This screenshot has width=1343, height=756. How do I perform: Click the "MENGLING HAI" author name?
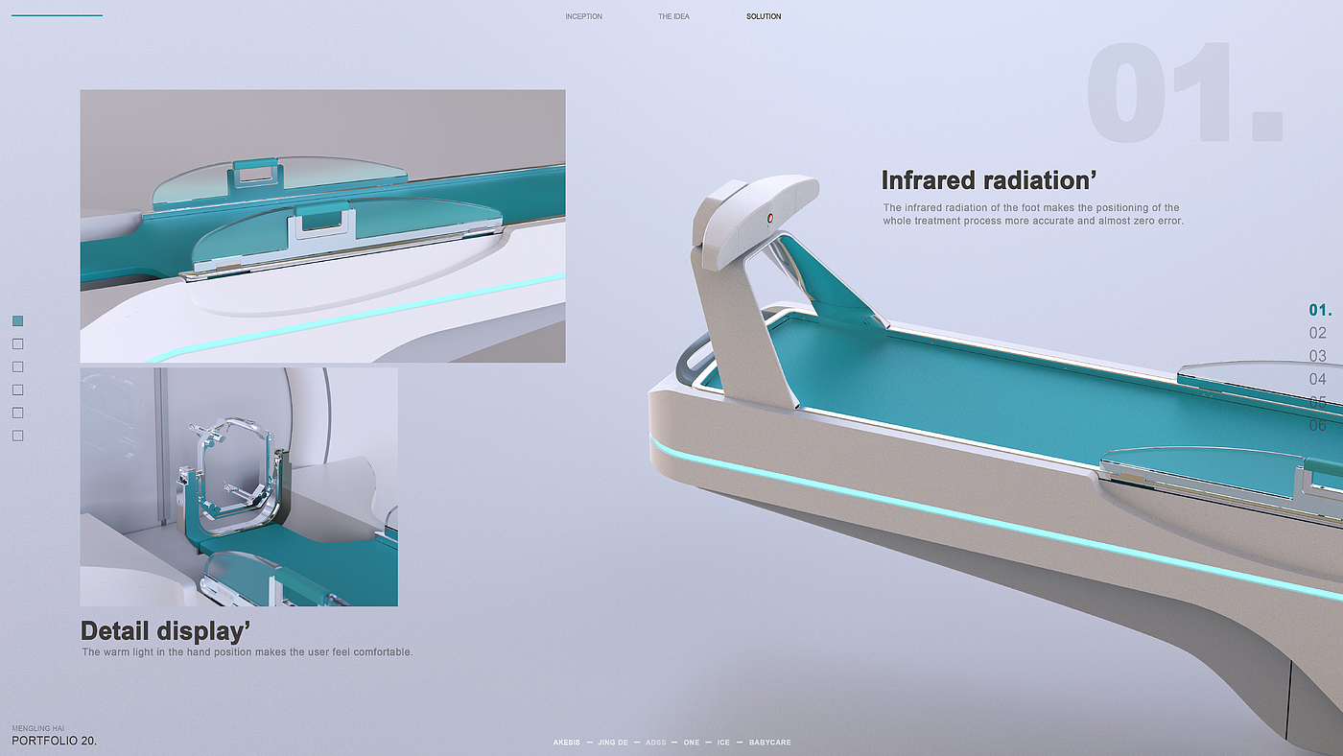click(x=37, y=729)
